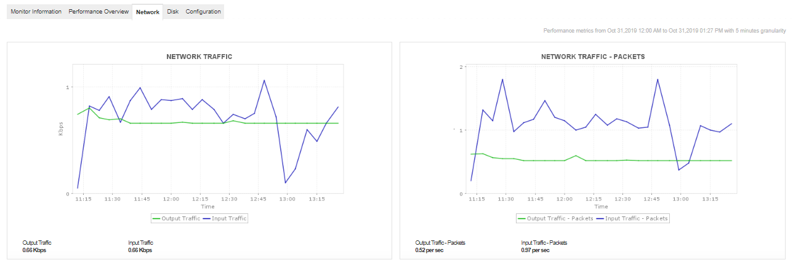This screenshot has width=793, height=265.
Task: Toggle Output Traffic series in Kbps chart legend
Action: point(176,218)
